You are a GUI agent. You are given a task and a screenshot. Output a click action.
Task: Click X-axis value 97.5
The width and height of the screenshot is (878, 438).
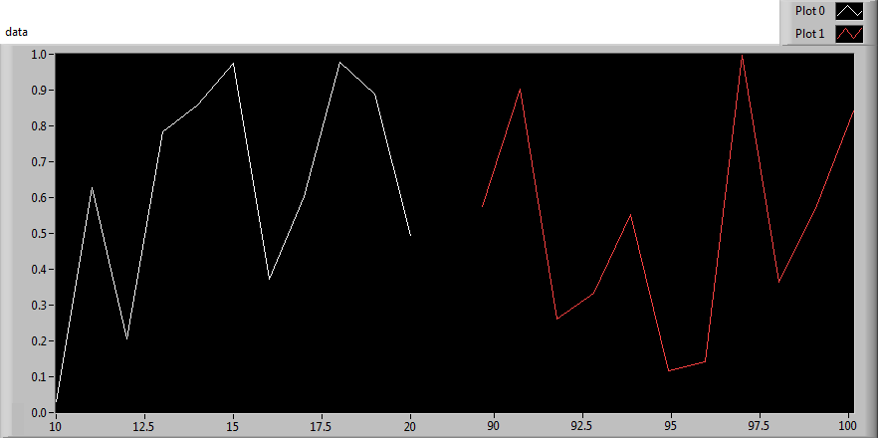760,426
